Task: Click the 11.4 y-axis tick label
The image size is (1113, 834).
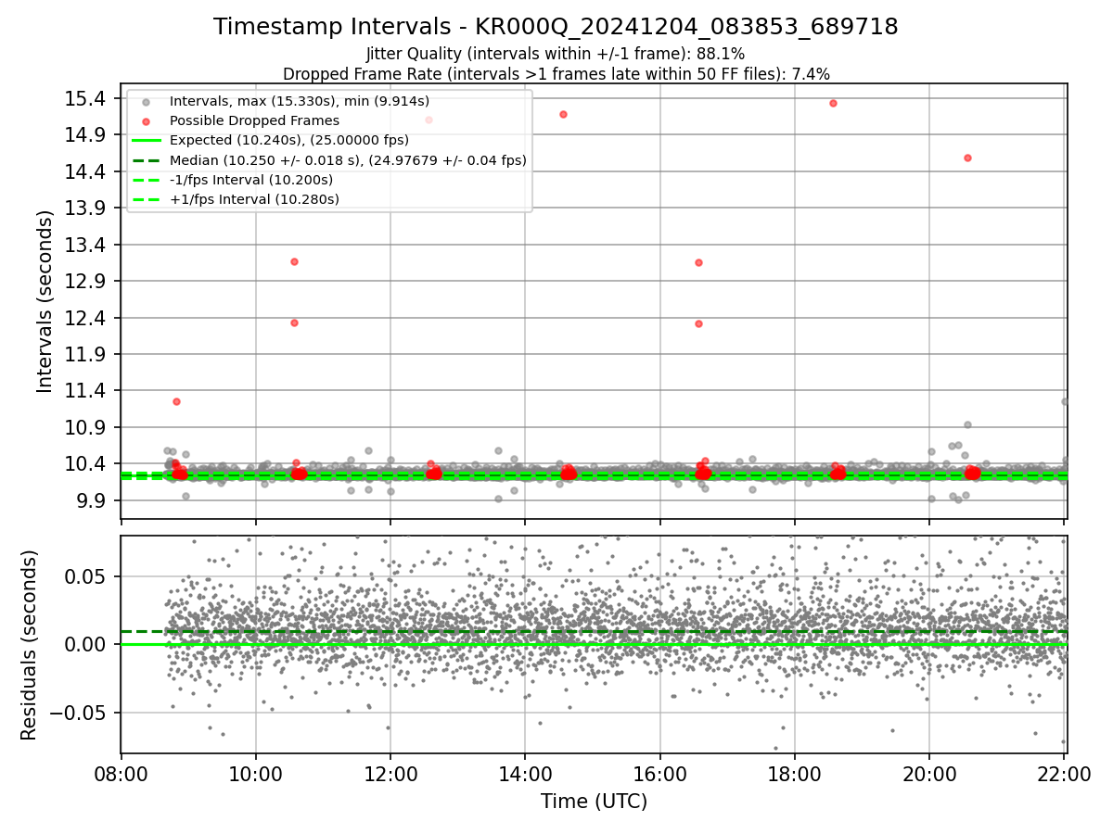Action: click(87, 391)
